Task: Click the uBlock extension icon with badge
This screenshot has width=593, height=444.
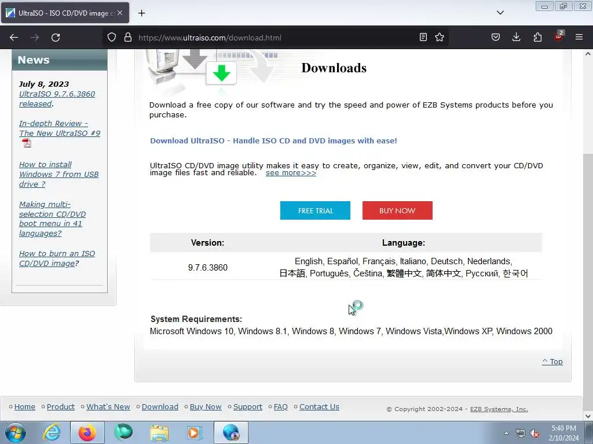Action: [559, 36]
